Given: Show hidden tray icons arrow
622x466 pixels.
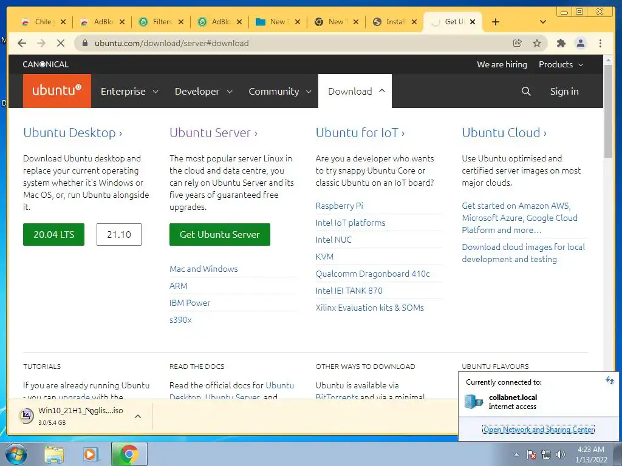Looking at the screenshot, I should click(x=516, y=454).
